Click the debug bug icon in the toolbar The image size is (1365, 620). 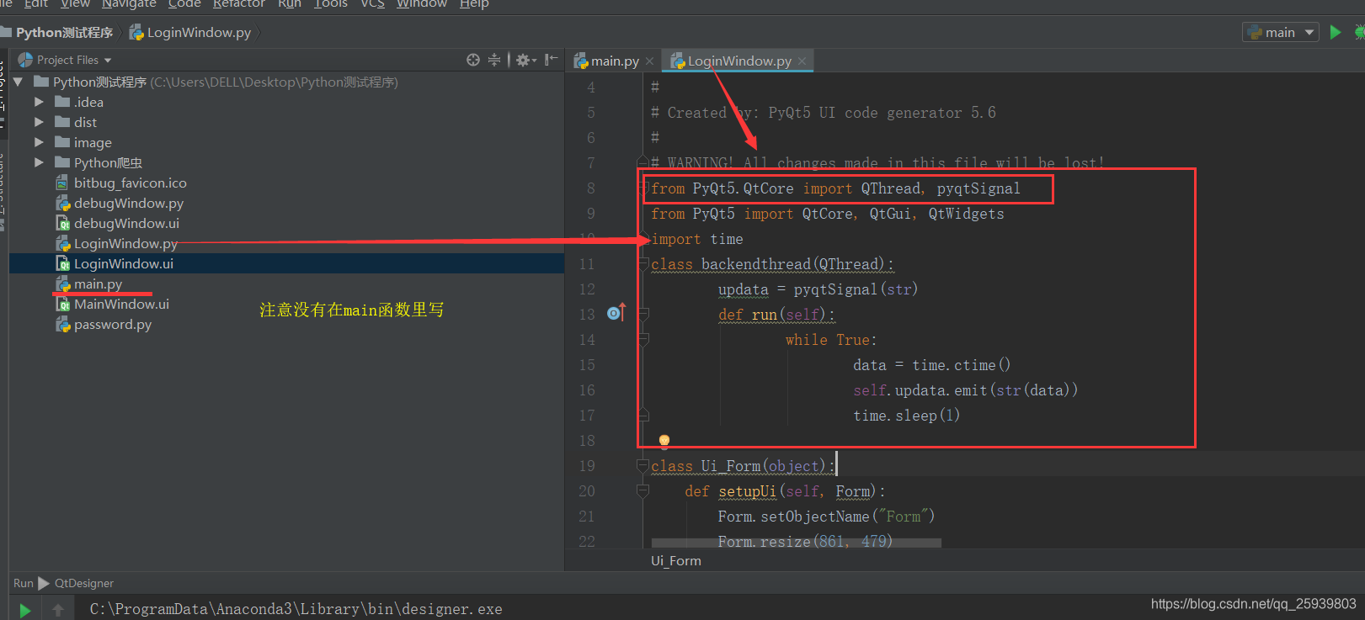point(1359,32)
